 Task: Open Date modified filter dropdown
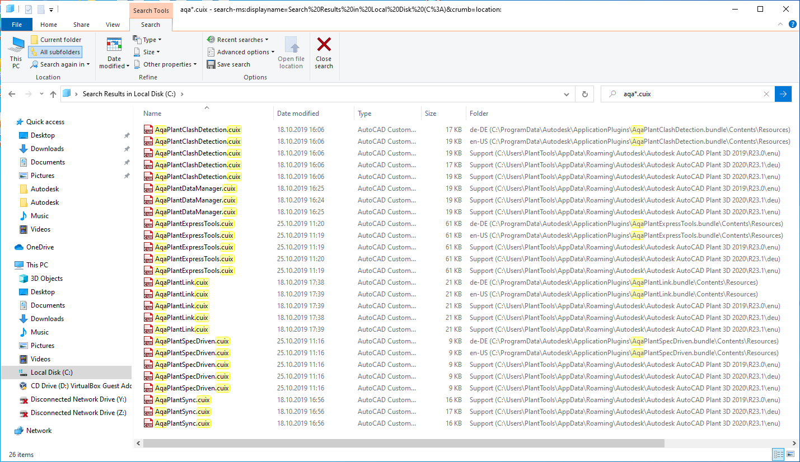pyautogui.click(x=114, y=53)
